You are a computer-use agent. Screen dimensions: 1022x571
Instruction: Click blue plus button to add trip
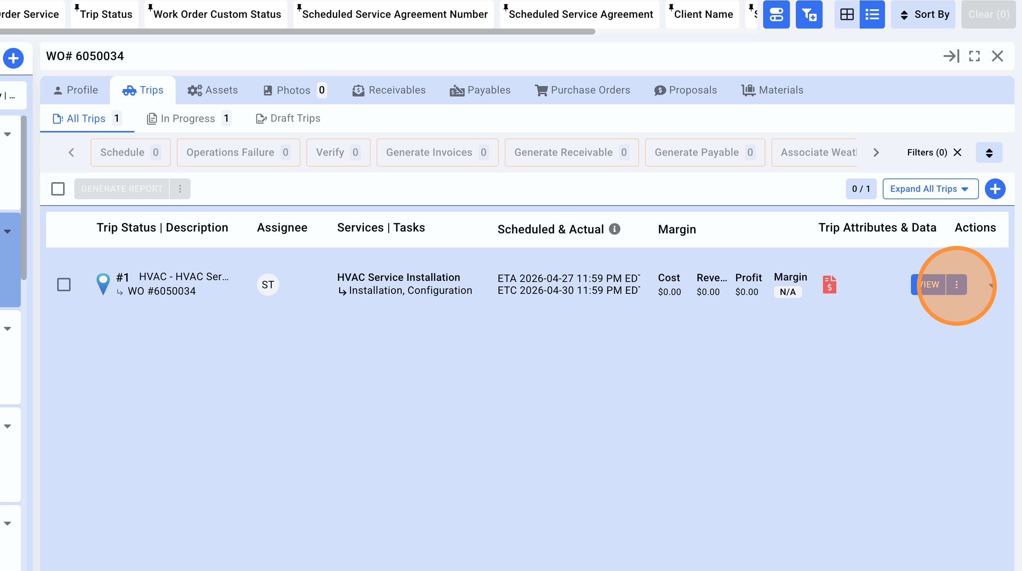[x=995, y=189]
